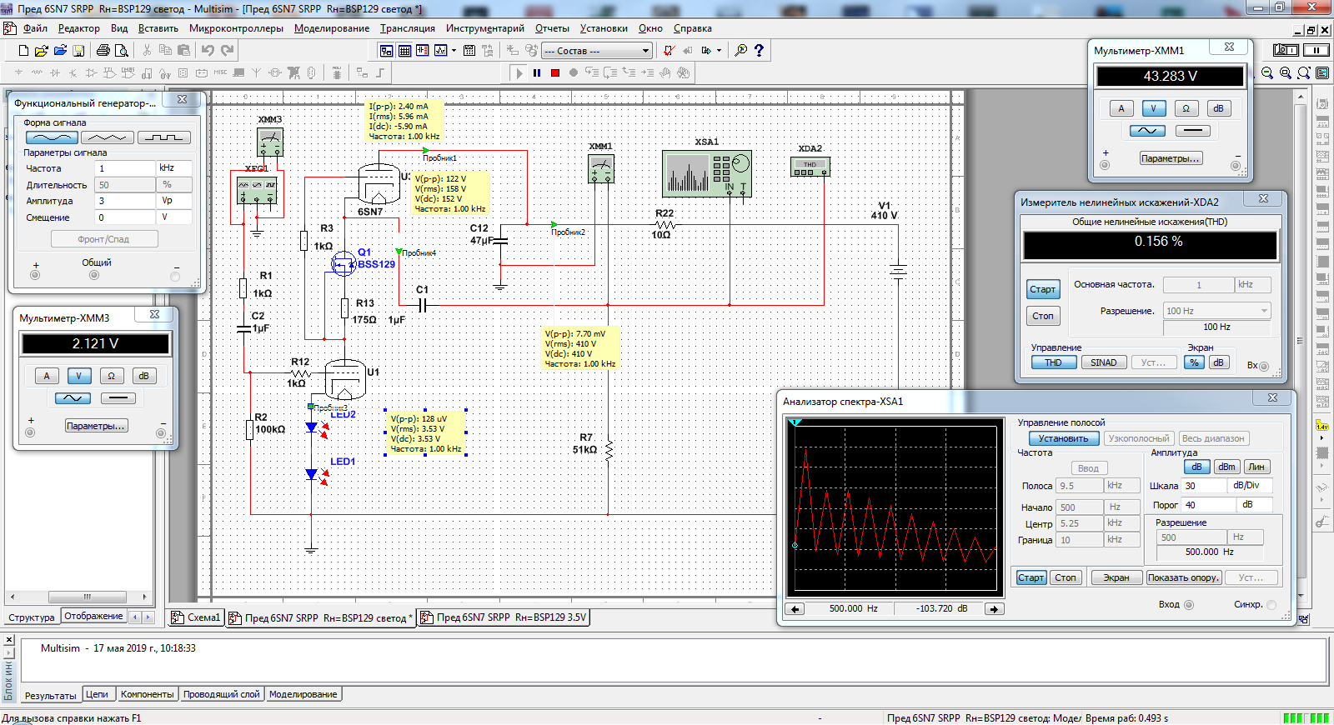Pause the simulation from toolbar

click(537, 72)
